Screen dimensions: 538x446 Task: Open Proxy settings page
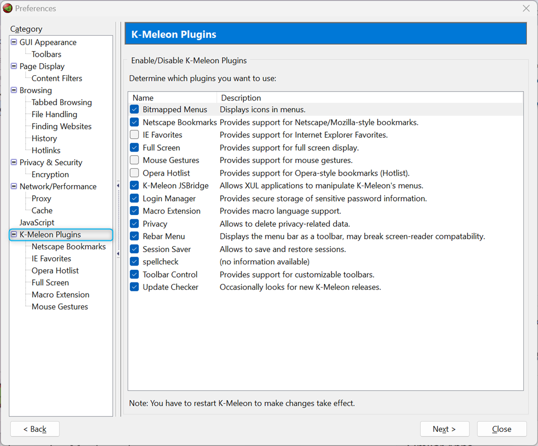(x=41, y=199)
